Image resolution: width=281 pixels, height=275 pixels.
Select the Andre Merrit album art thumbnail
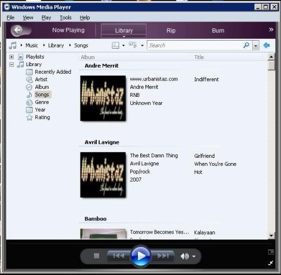pos(103,98)
